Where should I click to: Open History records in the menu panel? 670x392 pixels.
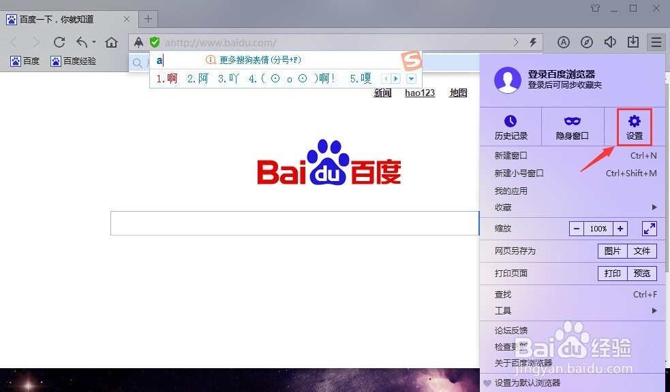pyautogui.click(x=511, y=127)
